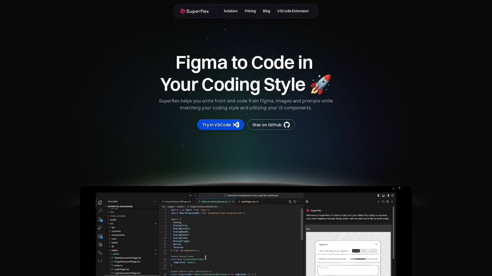Viewport: 492px width, 276px height.
Task: Click the comment text area in sketch
Action: 348,270
